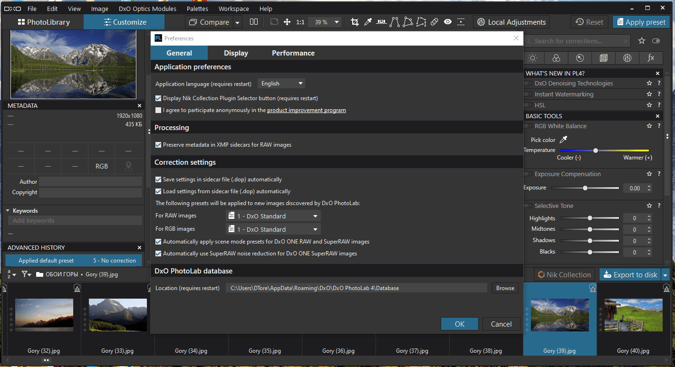The height and width of the screenshot is (367, 675).
Task: Click the fit-on-screen zoom icon
Action: (274, 22)
